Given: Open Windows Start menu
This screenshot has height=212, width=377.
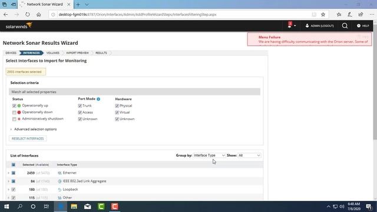Looking at the screenshot, I should click(6, 207).
